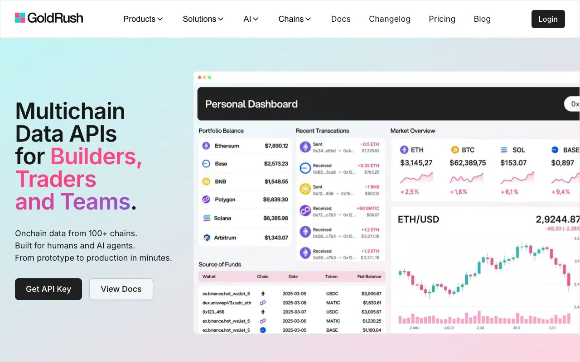Click the Ethereum balance $7,890.12
This screenshot has height=362, width=580.
coord(276,146)
